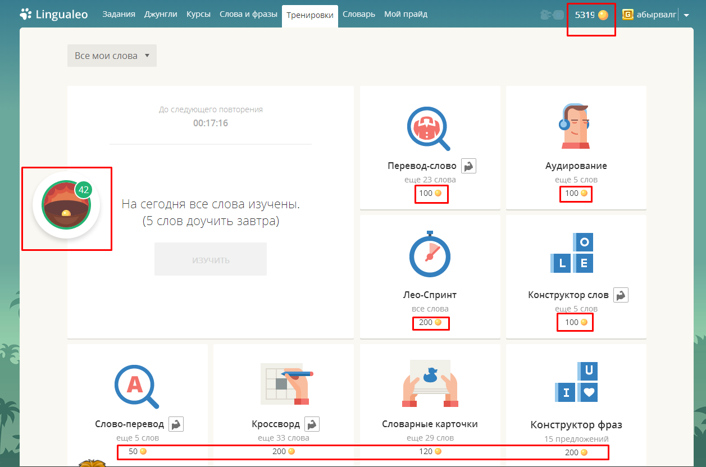Image resolution: width=706 pixels, height=467 pixels.
Task: Click the 120 coin reward value
Action: 425,451
